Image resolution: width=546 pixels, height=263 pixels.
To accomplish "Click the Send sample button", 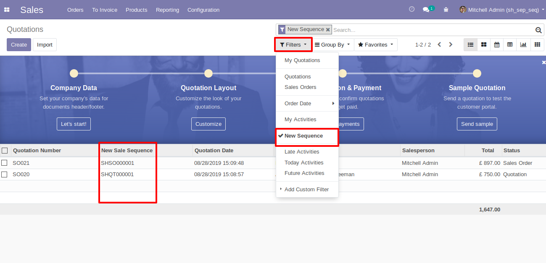I will pos(477,124).
